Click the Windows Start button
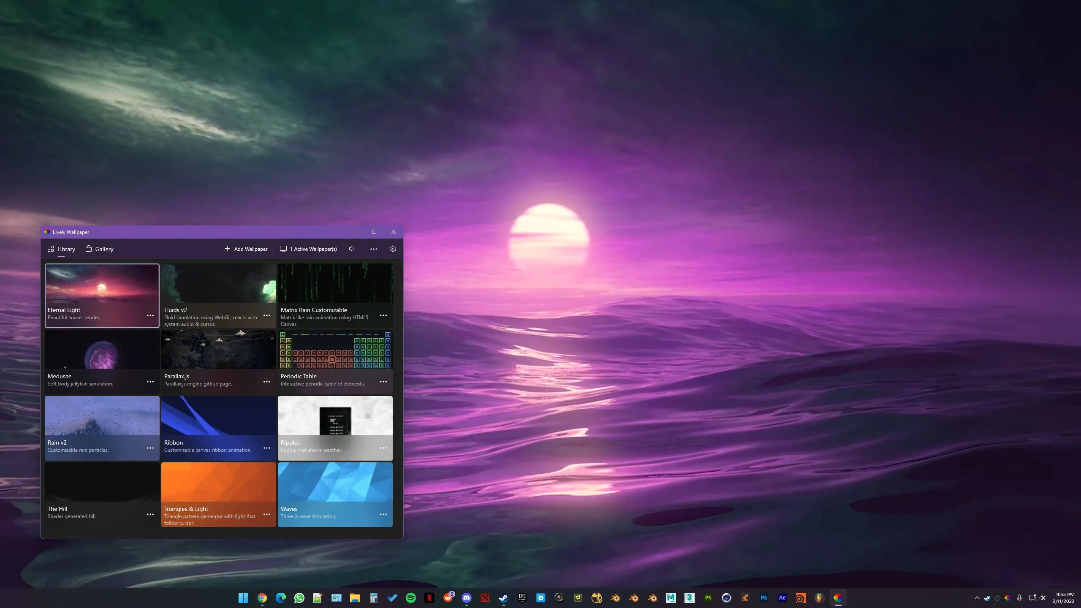Screen dimensions: 1081x608 click(x=243, y=597)
